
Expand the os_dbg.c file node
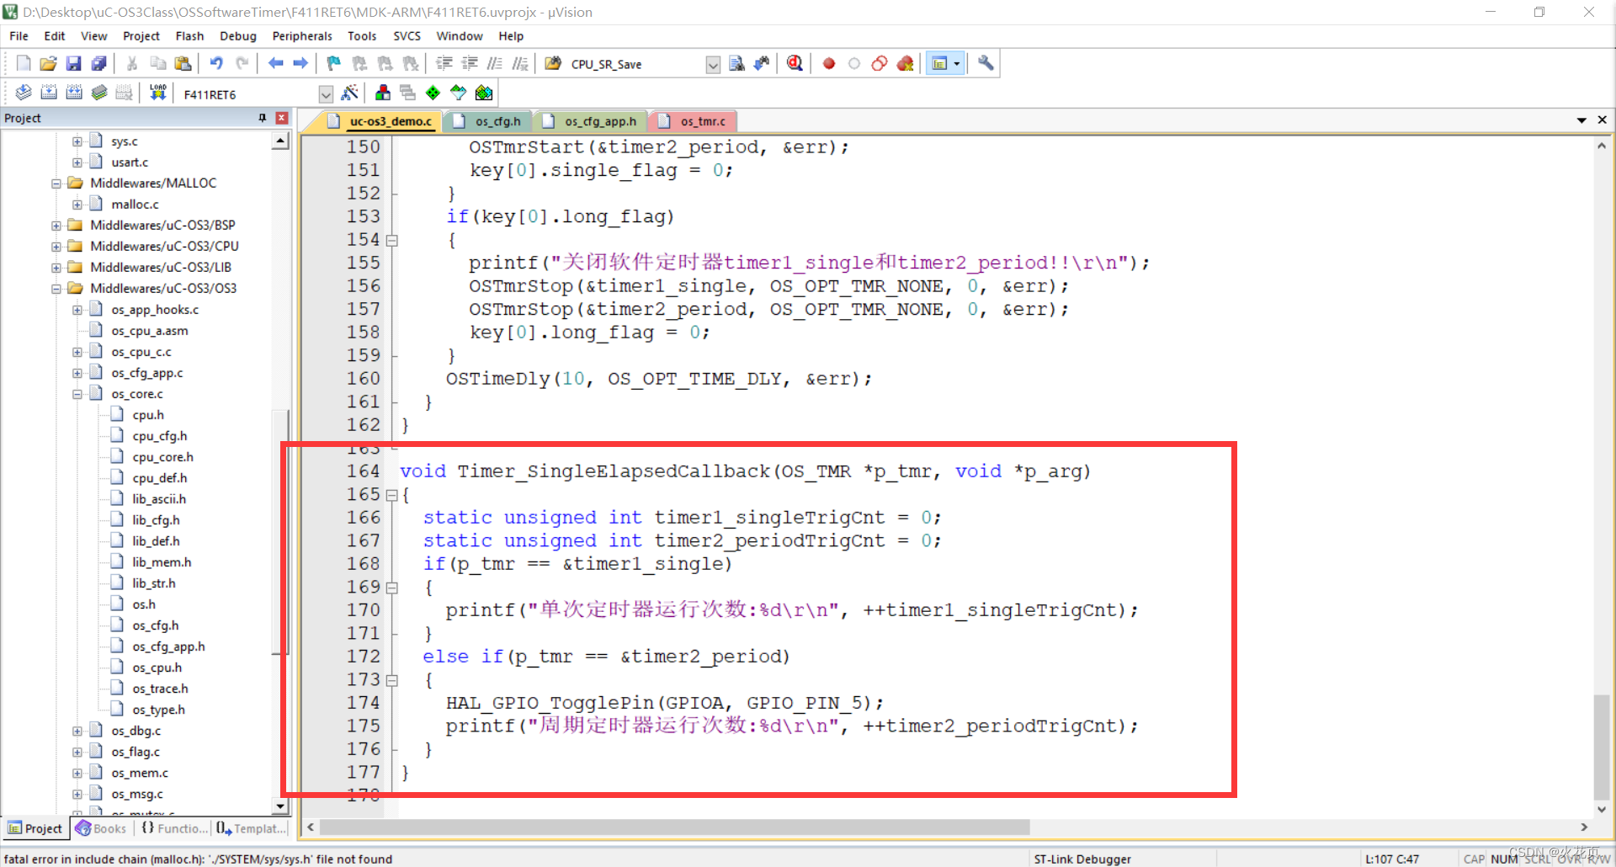pyautogui.click(x=77, y=731)
